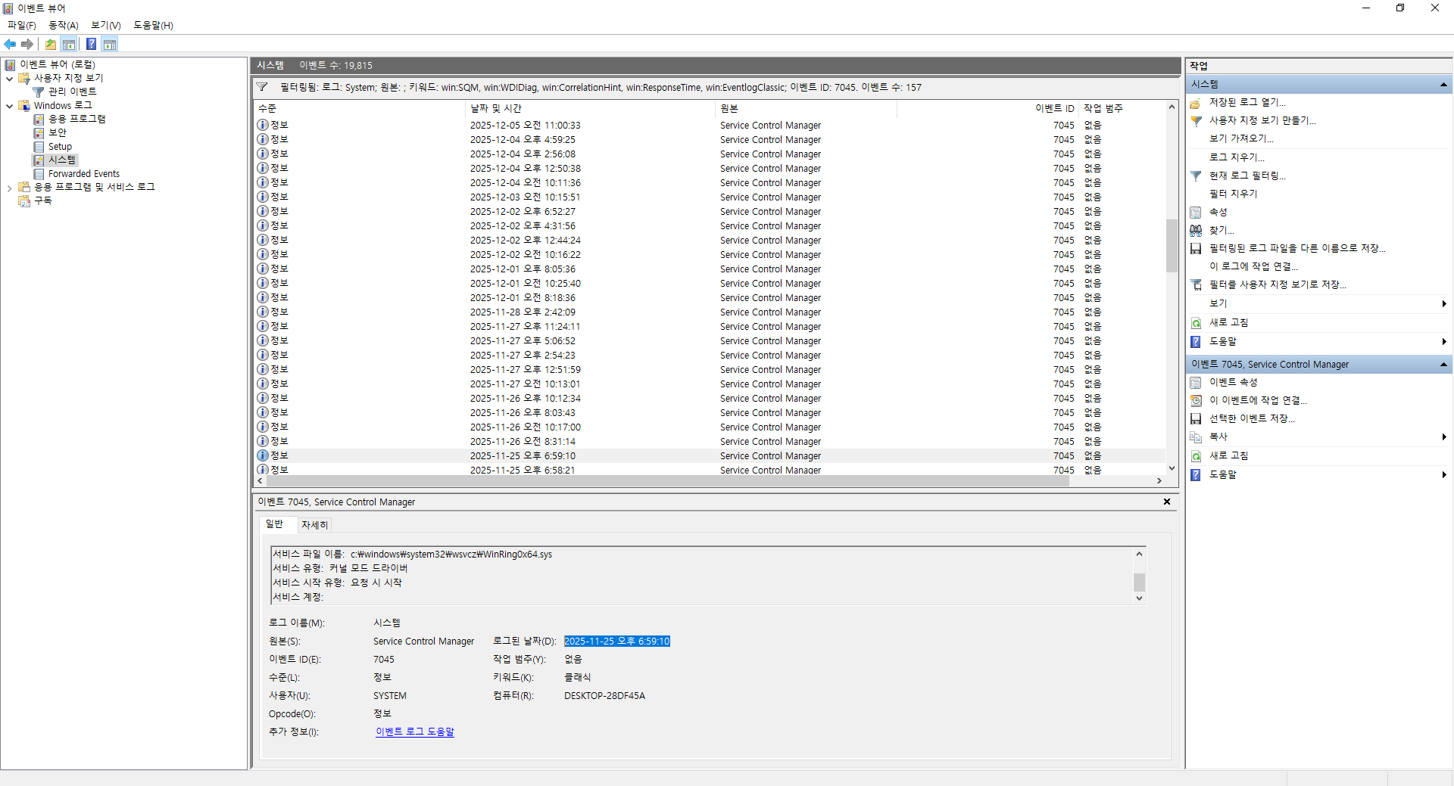This screenshot has height=786, width=1454.
Task: Open the 파일(F) menu
Action: point(22,25)
